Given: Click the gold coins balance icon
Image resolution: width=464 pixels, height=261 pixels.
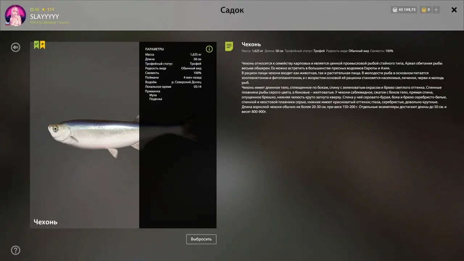Looking at the screenshot, I should [423, 10].
